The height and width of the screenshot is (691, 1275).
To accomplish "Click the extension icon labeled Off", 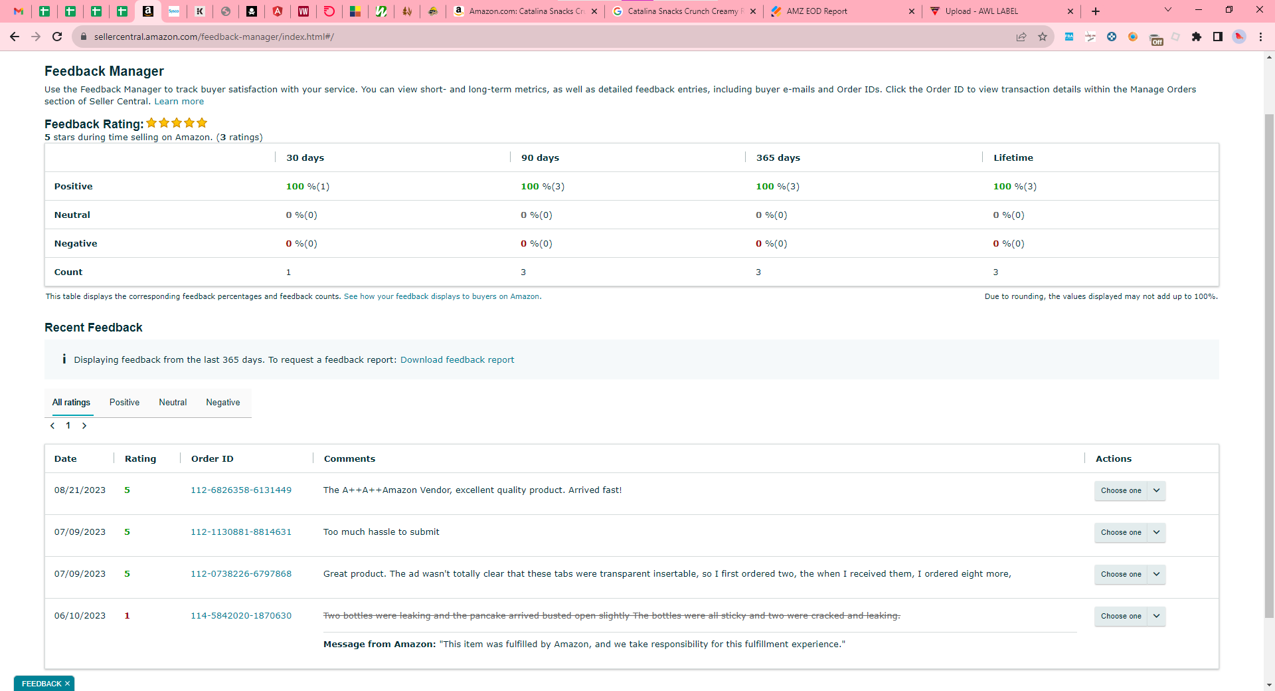I will [1155, 39].
